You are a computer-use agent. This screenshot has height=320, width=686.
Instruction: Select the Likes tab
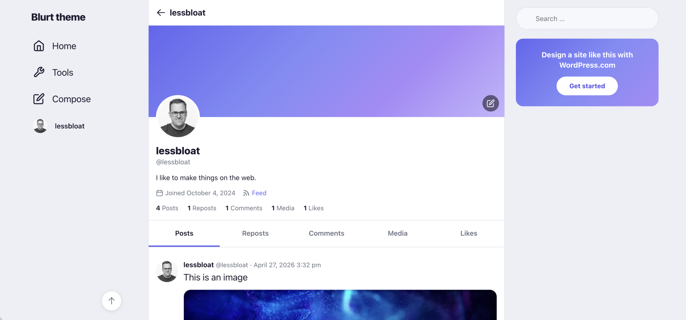pos(469,233)
